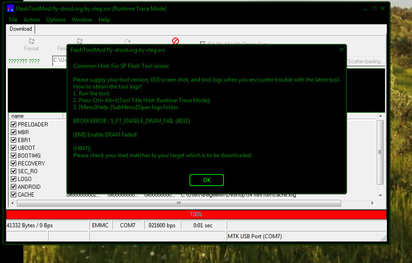
Task: Disable the RECOVERY partition checkbox
Action: 13,164
